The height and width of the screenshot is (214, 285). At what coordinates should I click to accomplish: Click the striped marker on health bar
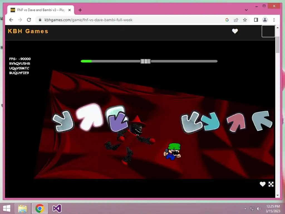[145, 61]
